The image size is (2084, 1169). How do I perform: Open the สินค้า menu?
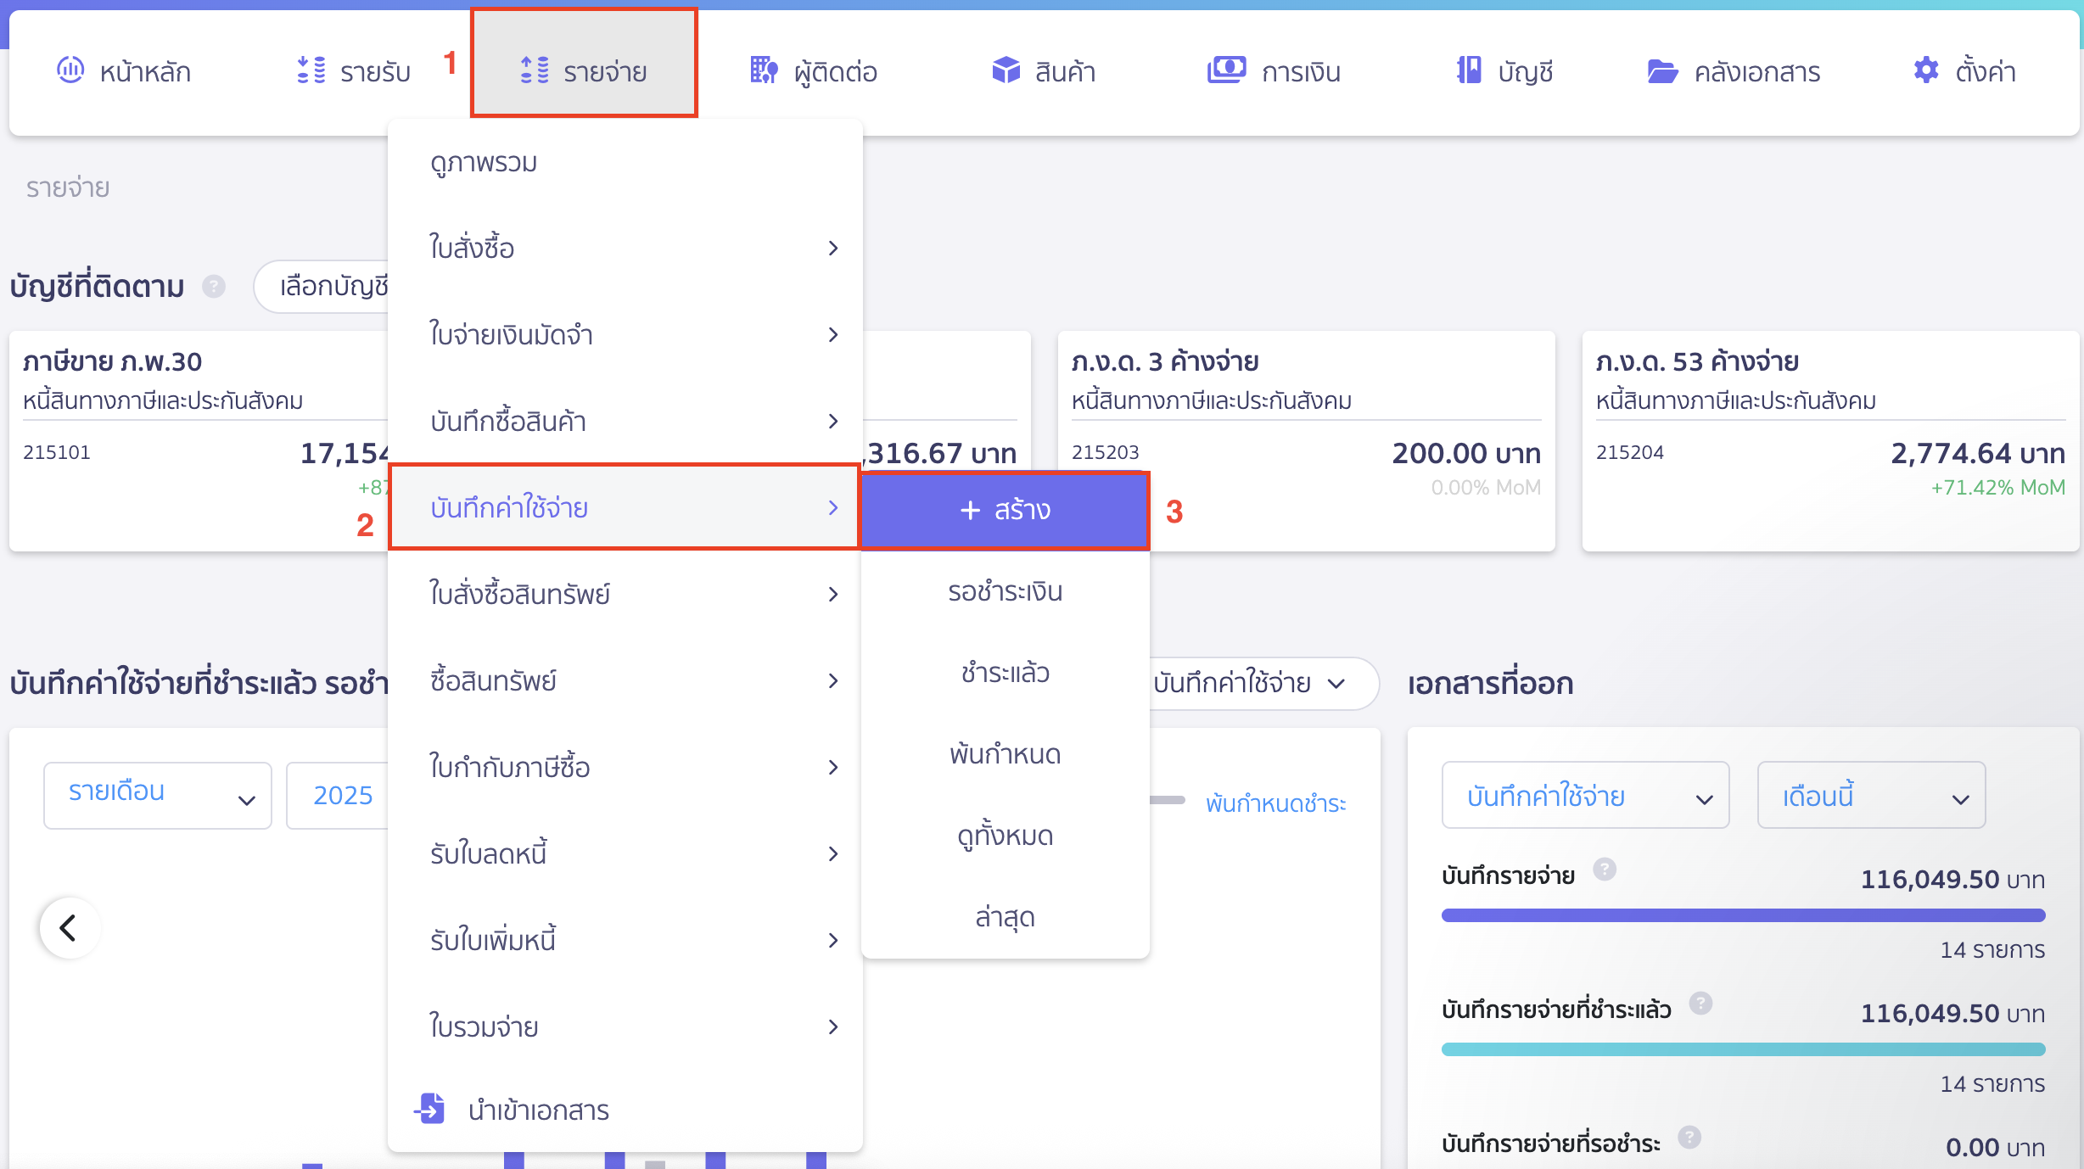pos(1044,71)
